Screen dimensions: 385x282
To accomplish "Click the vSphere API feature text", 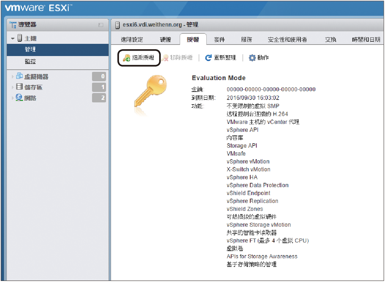I will 243,130.
